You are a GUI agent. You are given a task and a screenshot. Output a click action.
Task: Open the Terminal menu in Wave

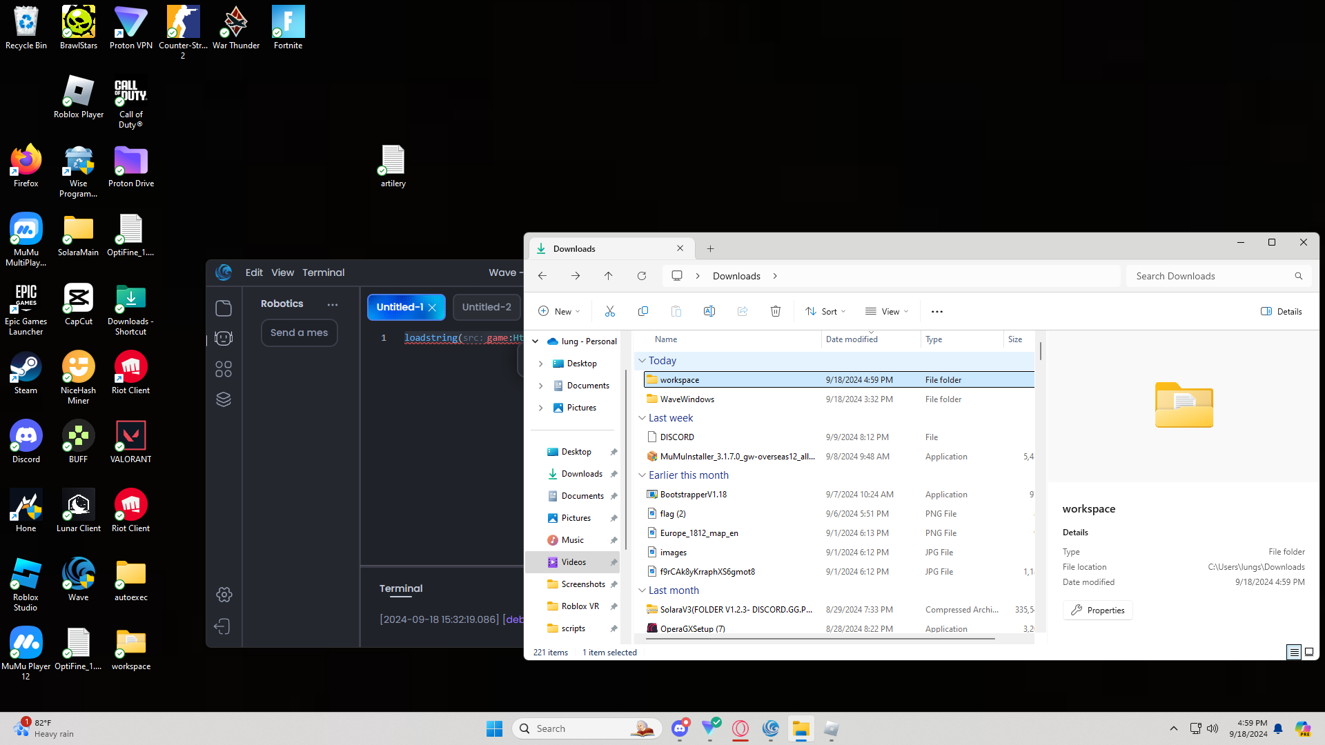323,272
